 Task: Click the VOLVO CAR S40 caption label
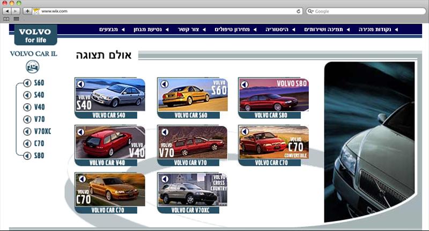pyautogui.click(x=109, y=115)
